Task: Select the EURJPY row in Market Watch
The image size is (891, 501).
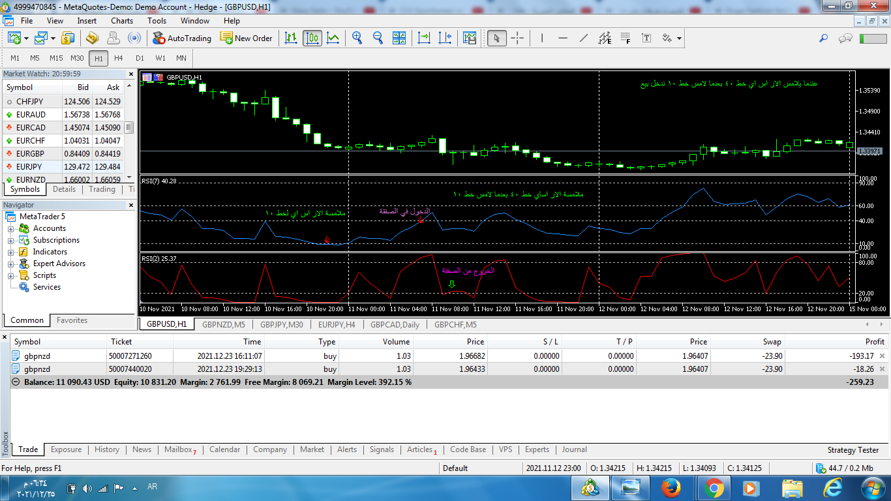Action: 31,166
